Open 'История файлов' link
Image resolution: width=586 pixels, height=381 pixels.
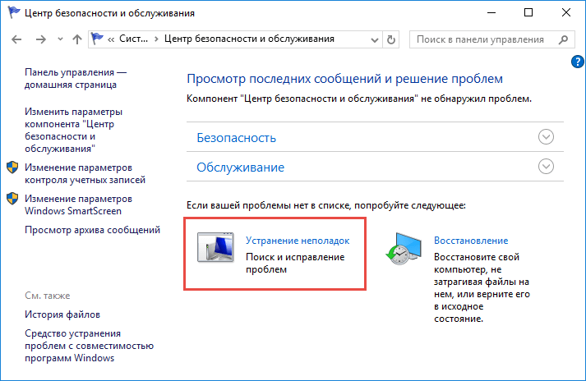(62, 314)
